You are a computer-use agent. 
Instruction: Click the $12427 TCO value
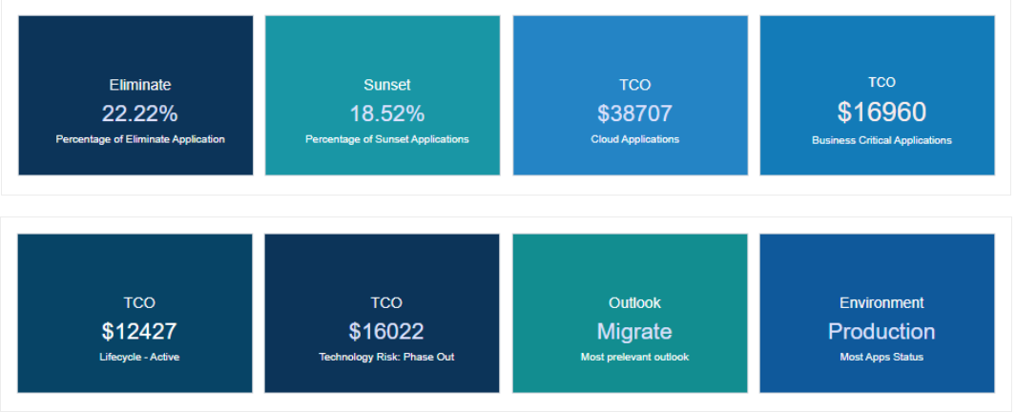pyautogui.click(x=139, y=332)
